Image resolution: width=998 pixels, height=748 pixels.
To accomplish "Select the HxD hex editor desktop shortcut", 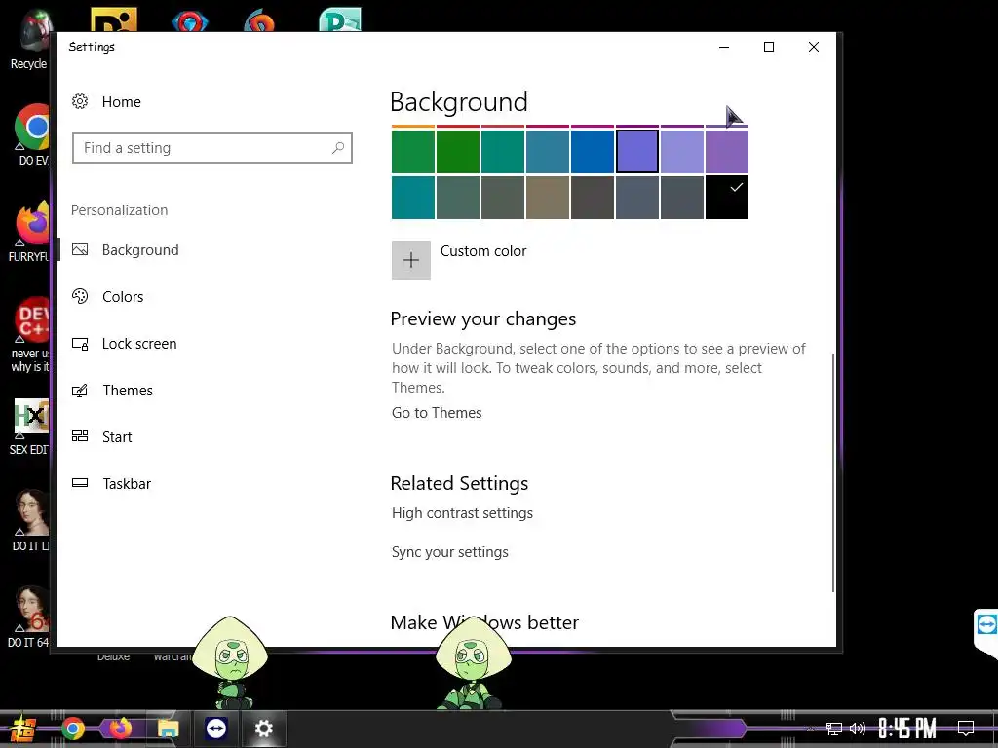I will 30,427.
